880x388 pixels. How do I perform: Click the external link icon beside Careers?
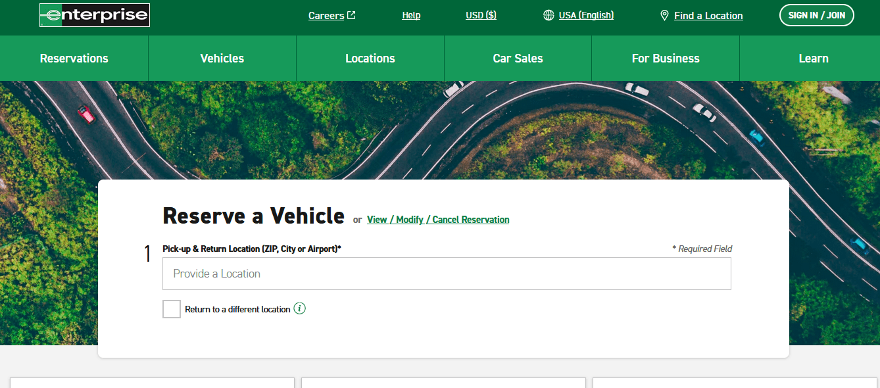coord(352,14)
